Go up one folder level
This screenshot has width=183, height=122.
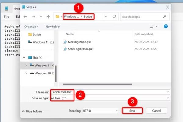(x=48, y=16)
